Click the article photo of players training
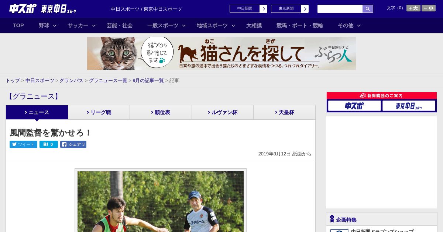 161,201
